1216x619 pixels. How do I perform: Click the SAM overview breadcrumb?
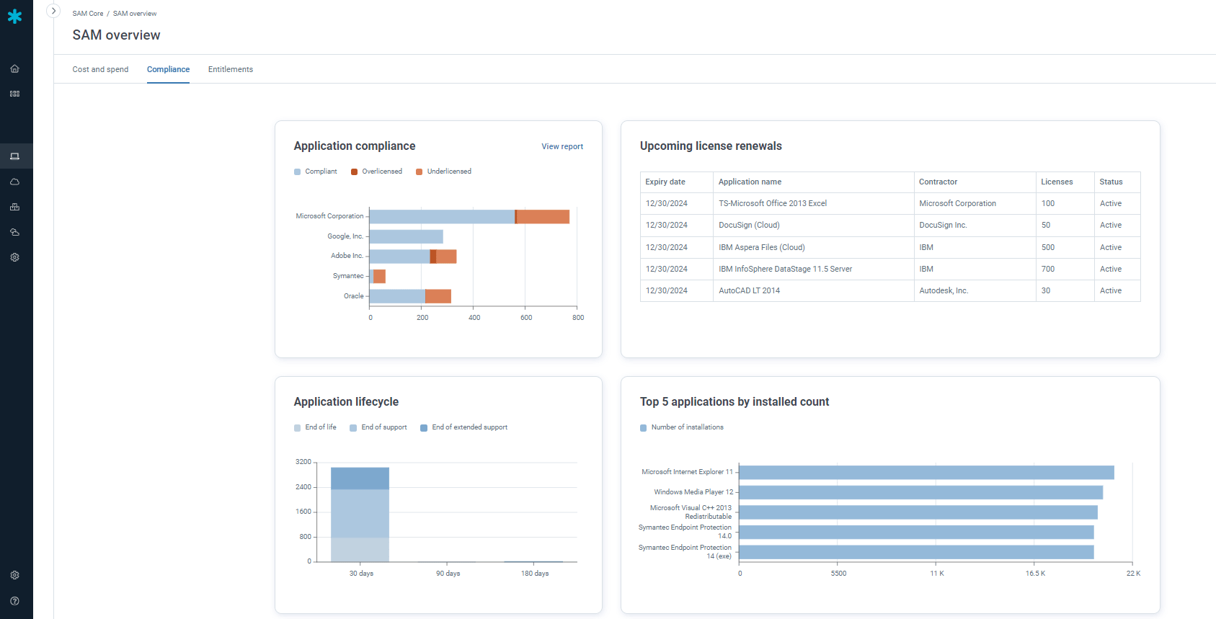pos(135,14)
